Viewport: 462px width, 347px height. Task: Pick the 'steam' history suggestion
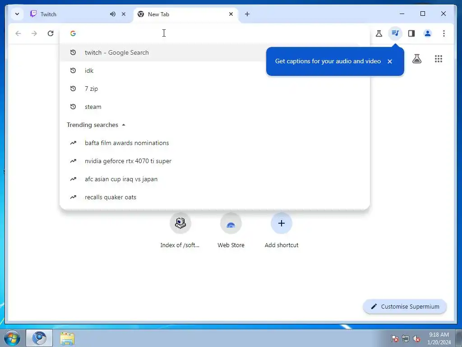tap(214, 107)
